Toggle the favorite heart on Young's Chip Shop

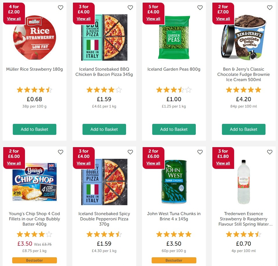tap(60, 152)
